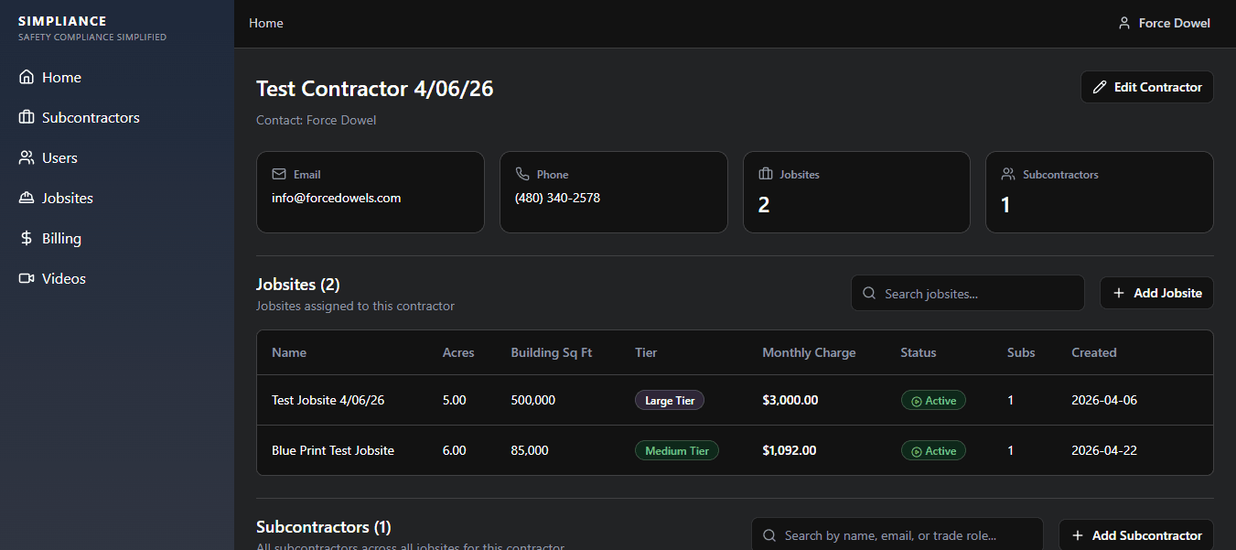Click the 2026-04-06 created date

coord(1104,400)
